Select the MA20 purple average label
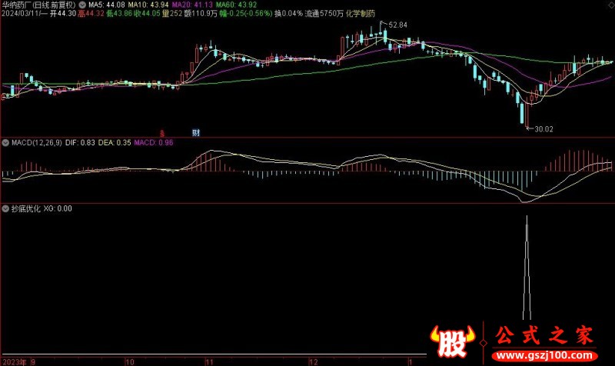Image resolution: width=615 pixels, height=366 pixels. pyautogui.click(x=180, y=5)
